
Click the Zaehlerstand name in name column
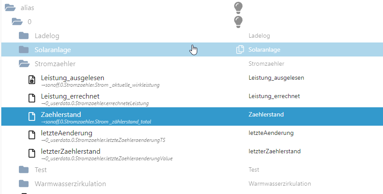point(266,114)
